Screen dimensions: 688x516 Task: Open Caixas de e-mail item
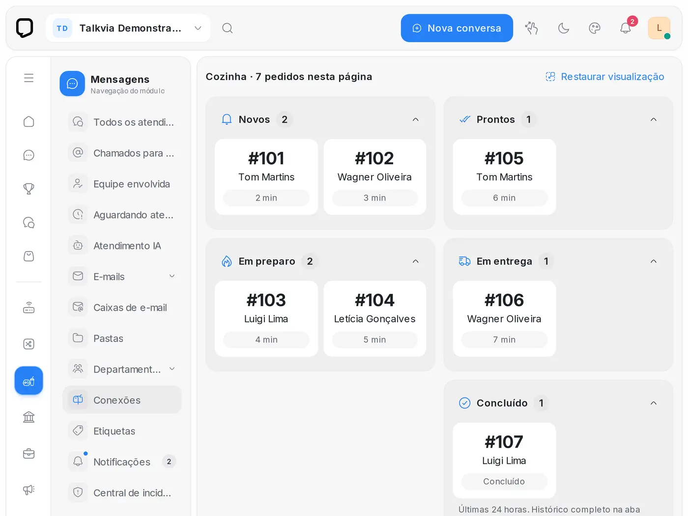122,307
